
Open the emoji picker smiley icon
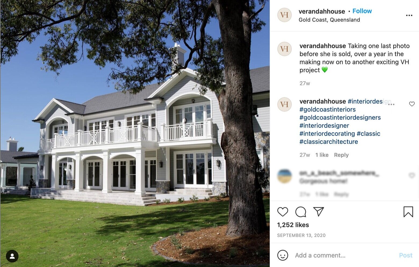282,255
